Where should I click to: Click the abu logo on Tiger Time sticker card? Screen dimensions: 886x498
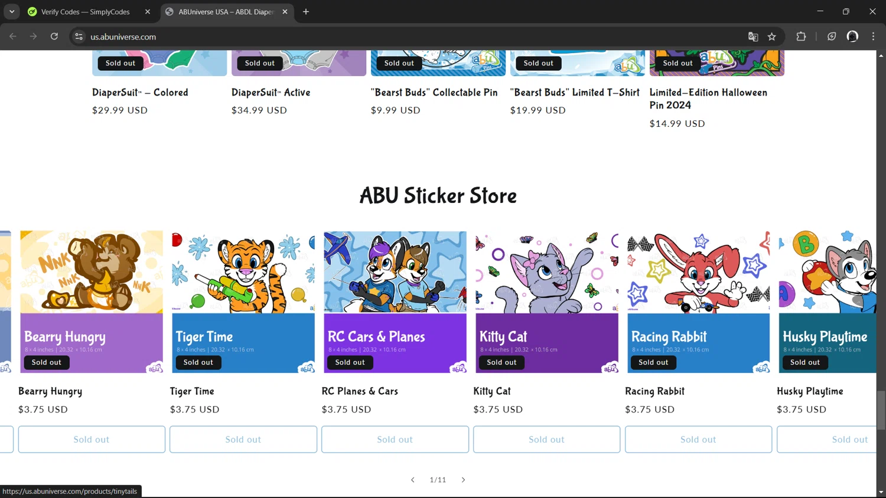(x=307, y=368)
